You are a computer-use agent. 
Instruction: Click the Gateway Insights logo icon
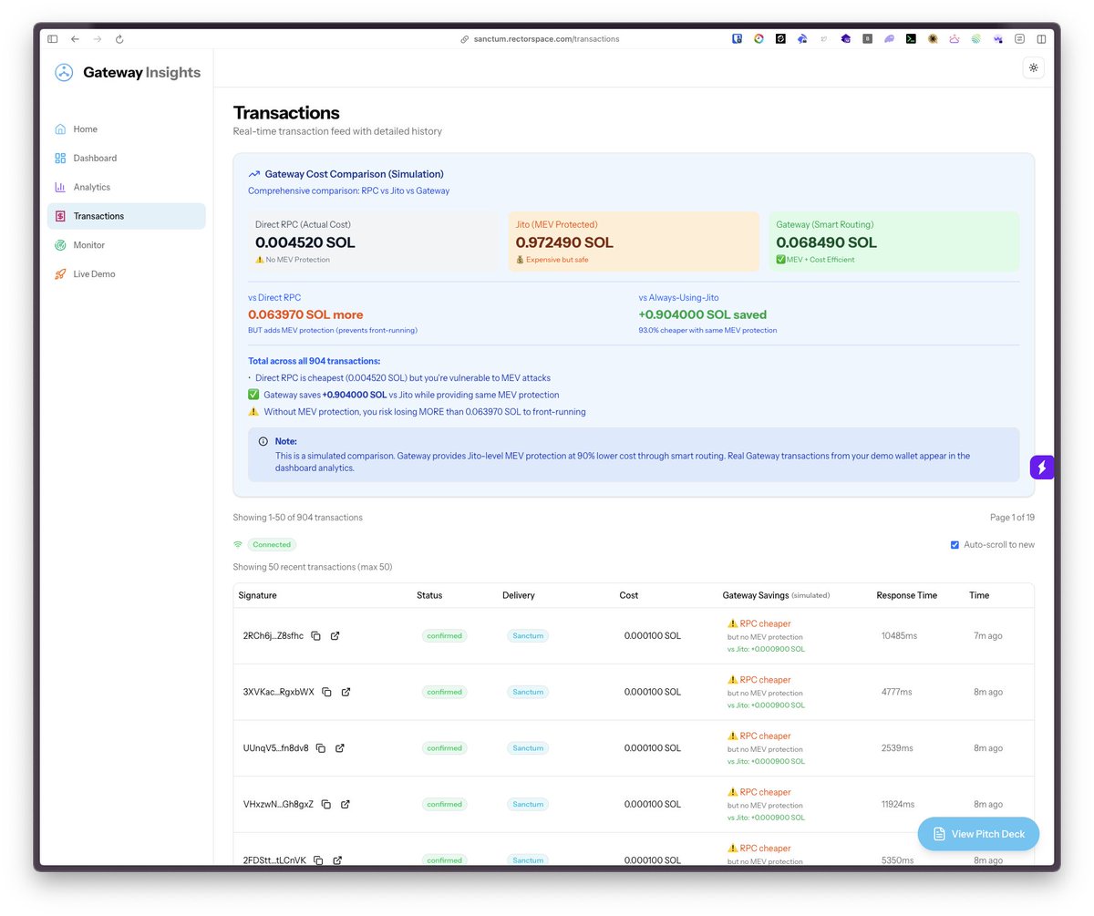[x=64, y=73]
